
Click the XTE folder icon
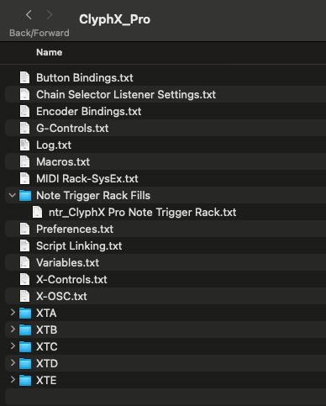[x=25, y=380]
